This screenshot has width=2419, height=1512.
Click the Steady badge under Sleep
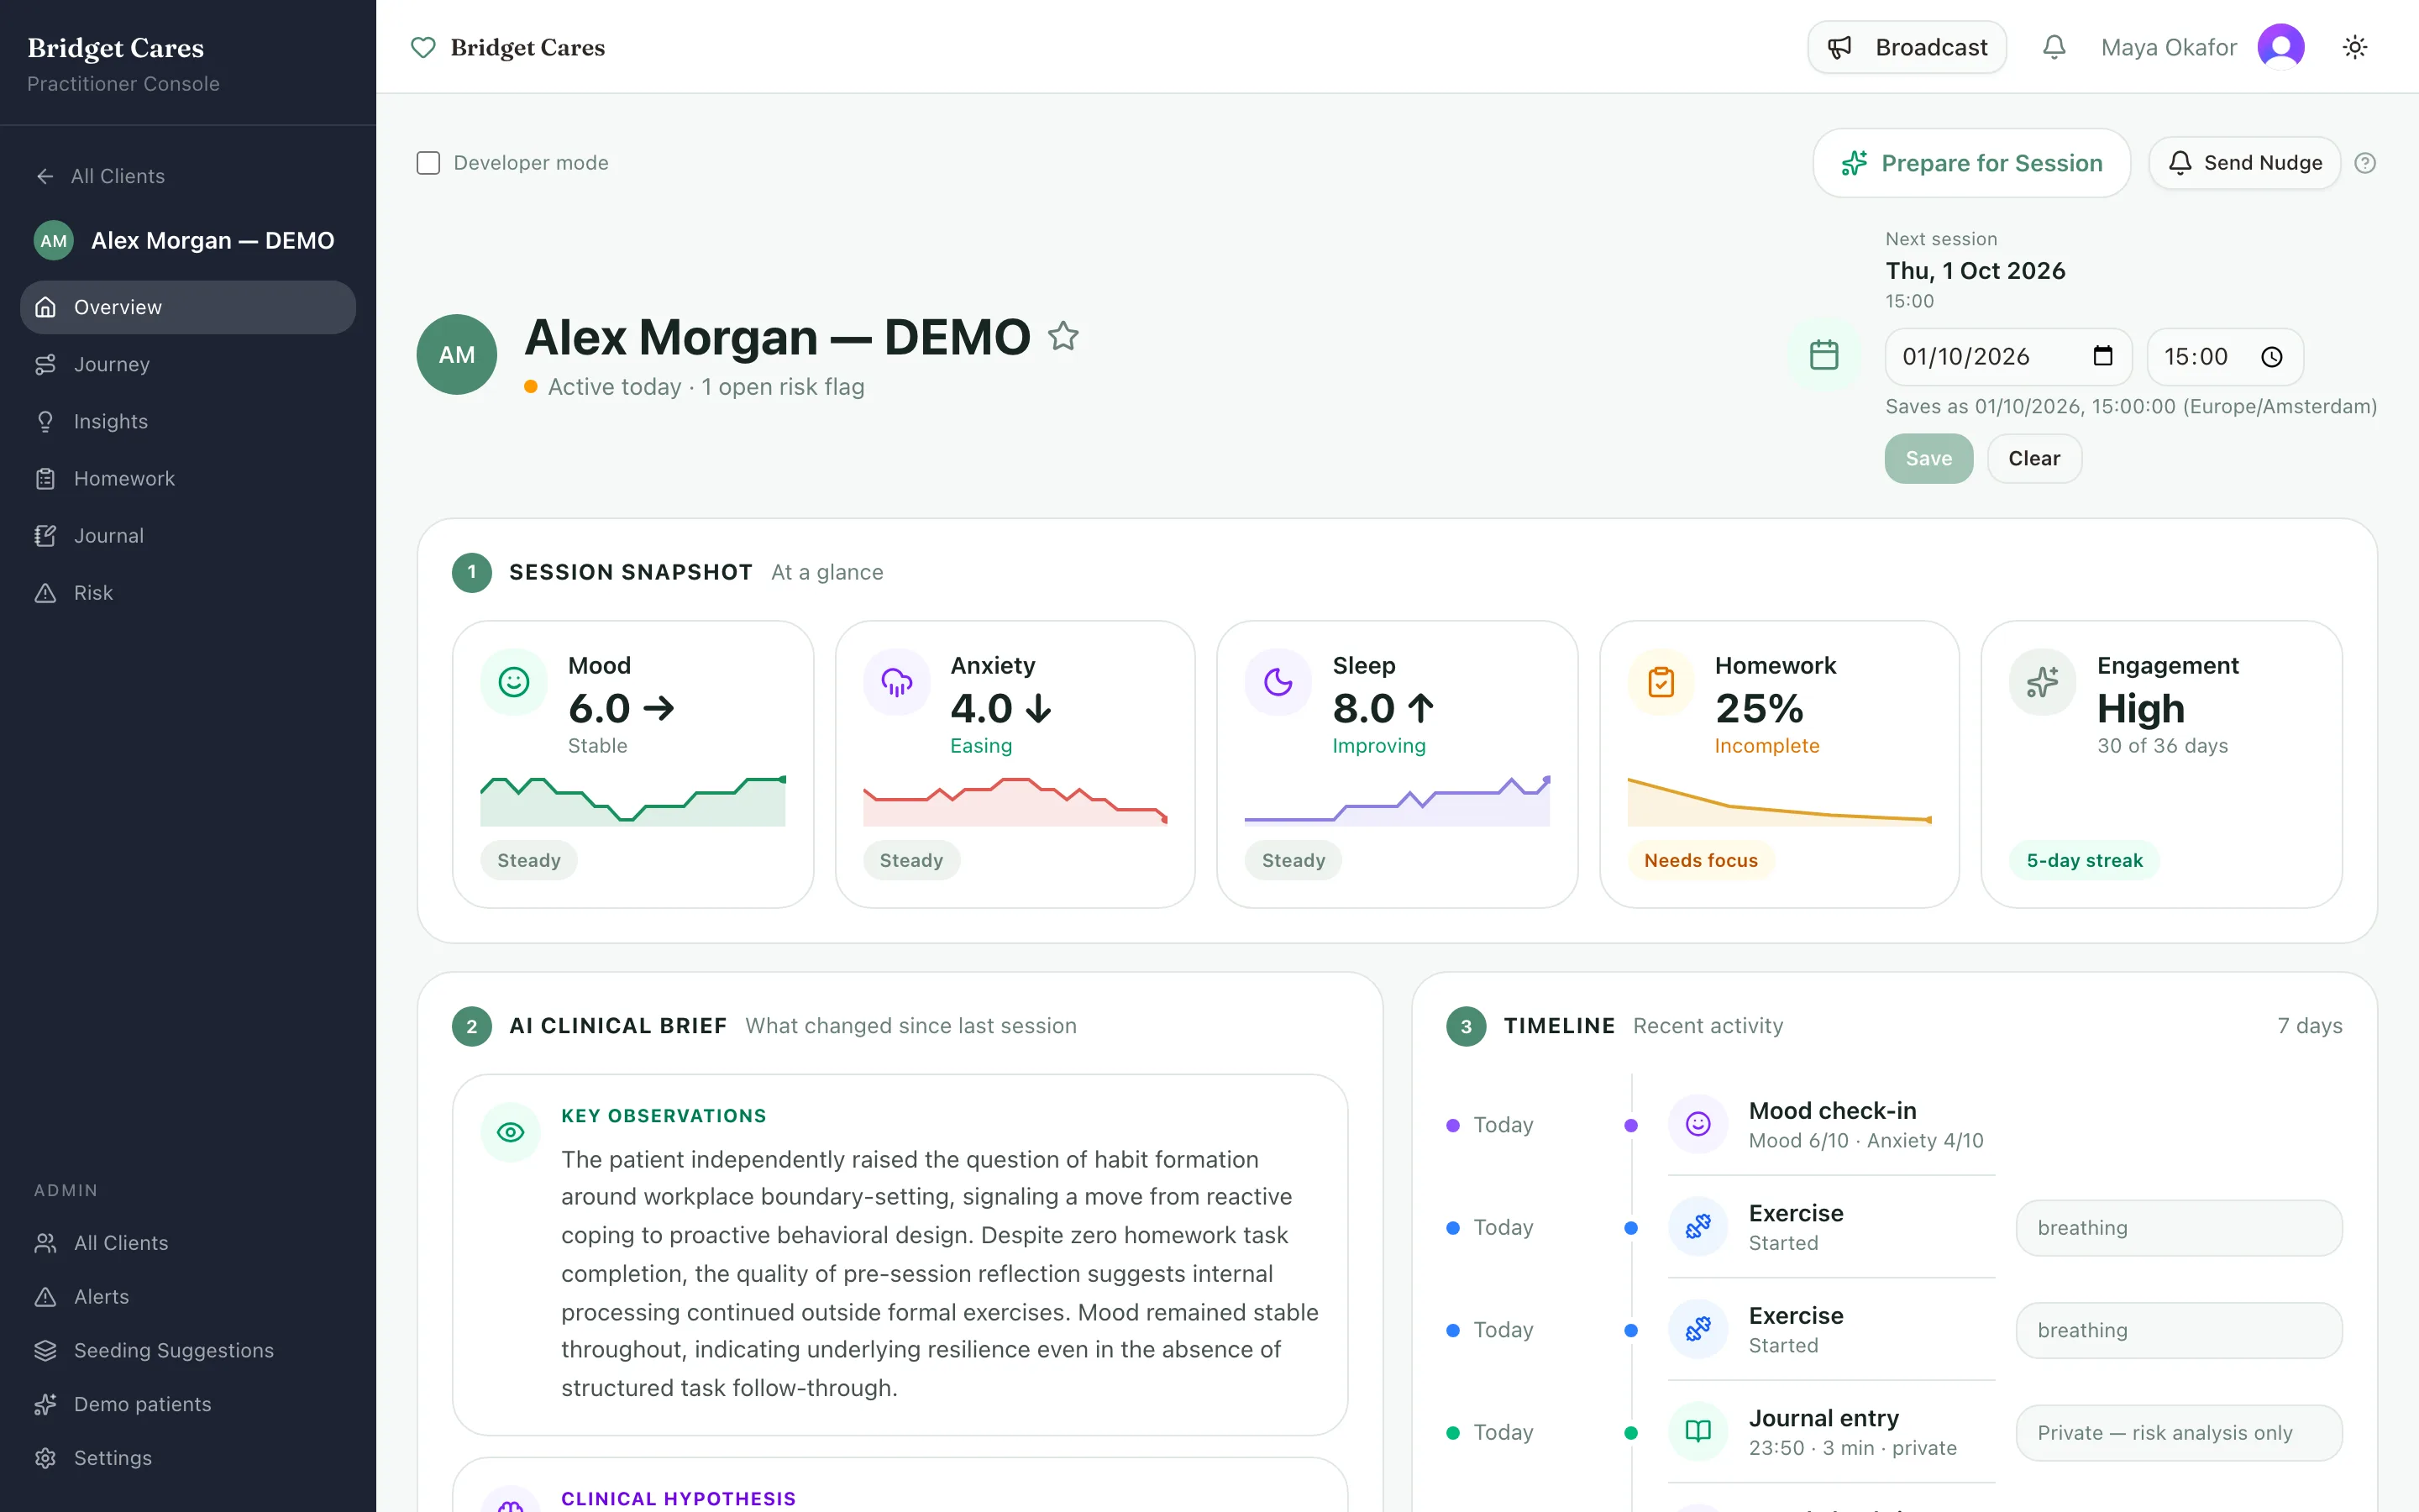(x=1293, y=860)
